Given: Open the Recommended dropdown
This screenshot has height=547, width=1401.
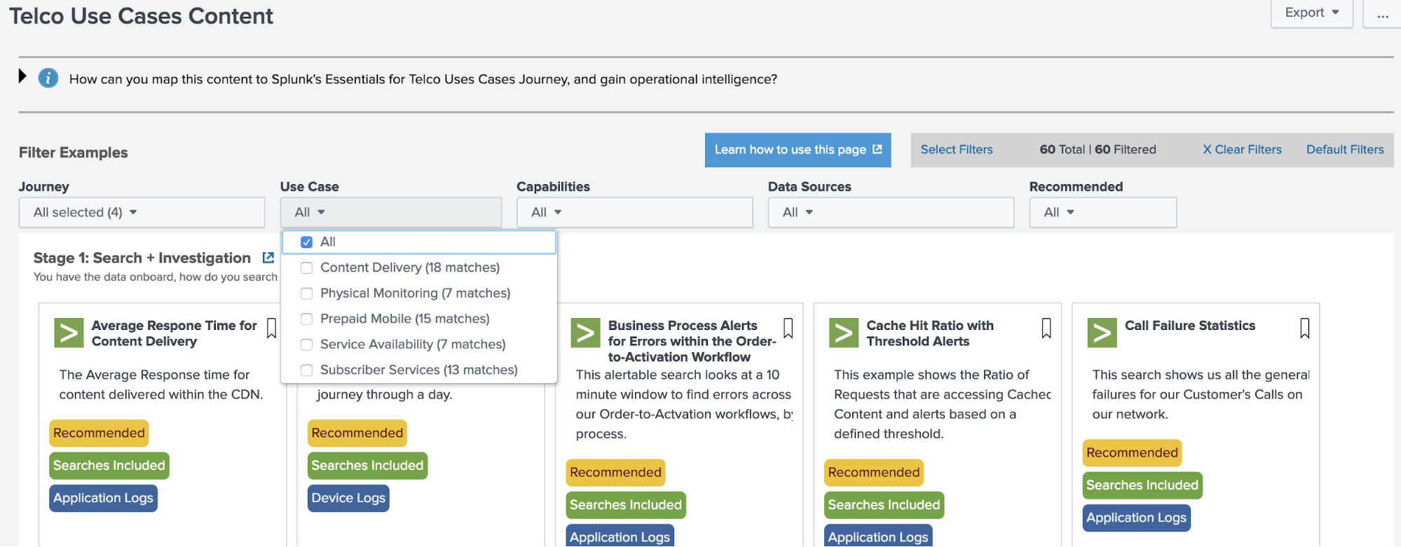Looking at the screenshot, I should tap(1102, 212).
